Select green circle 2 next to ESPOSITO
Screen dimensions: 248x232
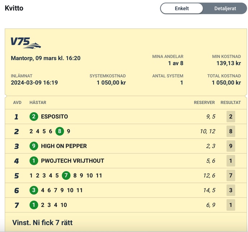[34, 117]
